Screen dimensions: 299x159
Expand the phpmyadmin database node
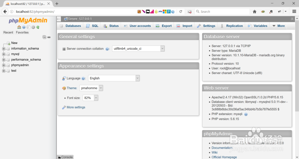pos(4,65)
